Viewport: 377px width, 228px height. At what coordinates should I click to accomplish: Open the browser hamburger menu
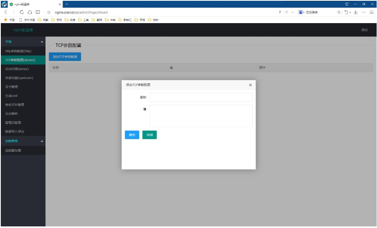tap(371, 12)
